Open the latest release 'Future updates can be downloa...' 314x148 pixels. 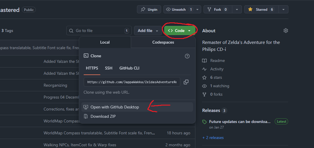240,122
